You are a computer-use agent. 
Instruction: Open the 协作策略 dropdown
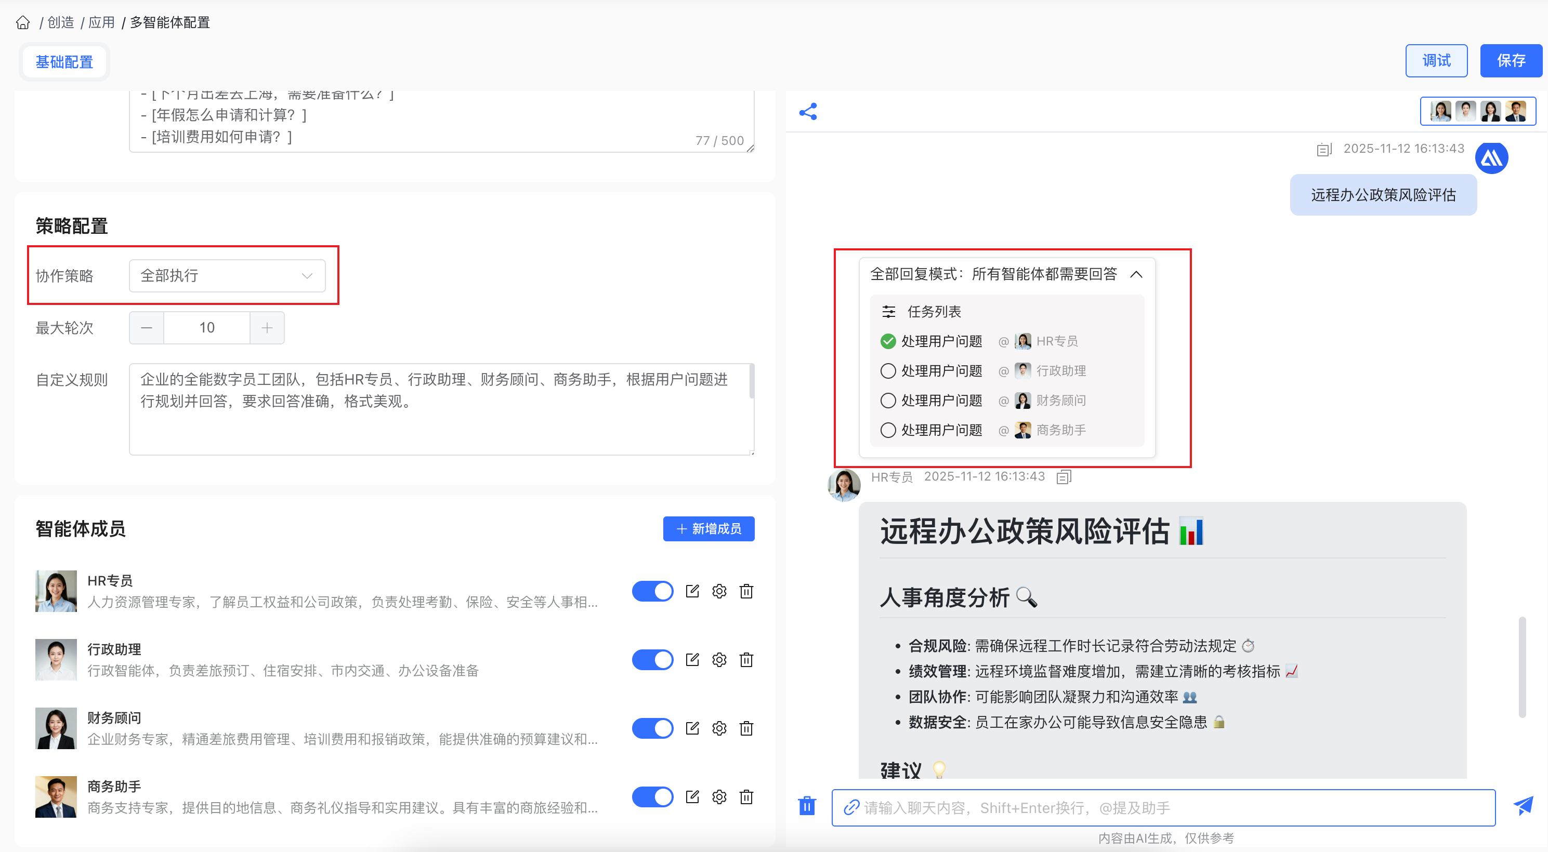(227, 276)
